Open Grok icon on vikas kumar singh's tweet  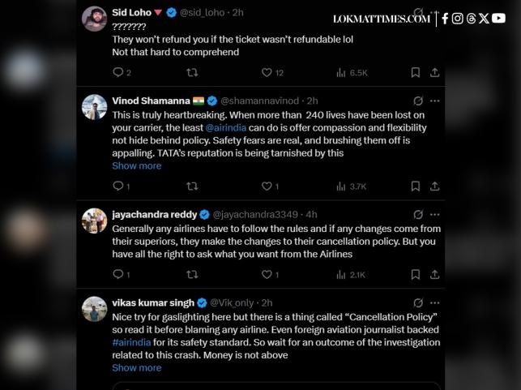coord(418,303)
